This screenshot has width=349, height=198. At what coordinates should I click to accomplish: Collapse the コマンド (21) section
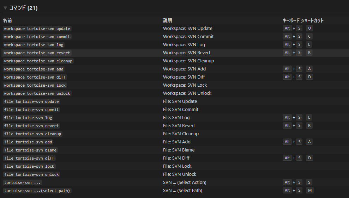pos(5,8)
